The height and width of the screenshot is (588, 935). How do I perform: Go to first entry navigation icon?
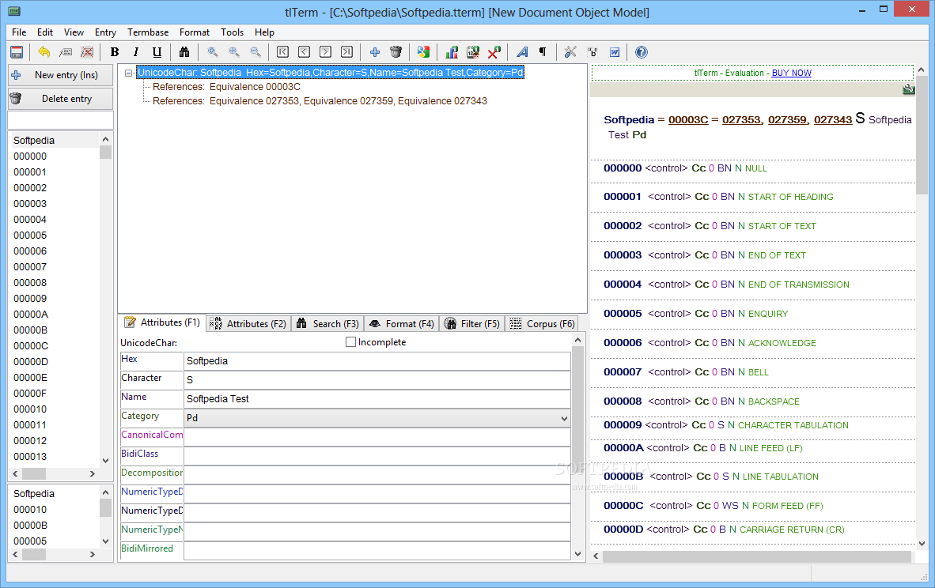point(282,52)
